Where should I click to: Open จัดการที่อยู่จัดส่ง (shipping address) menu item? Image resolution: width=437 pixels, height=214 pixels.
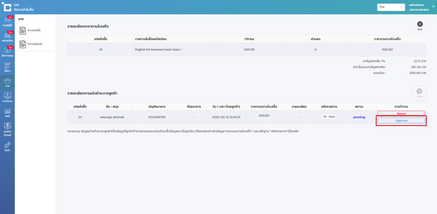[x=31, y=44]
